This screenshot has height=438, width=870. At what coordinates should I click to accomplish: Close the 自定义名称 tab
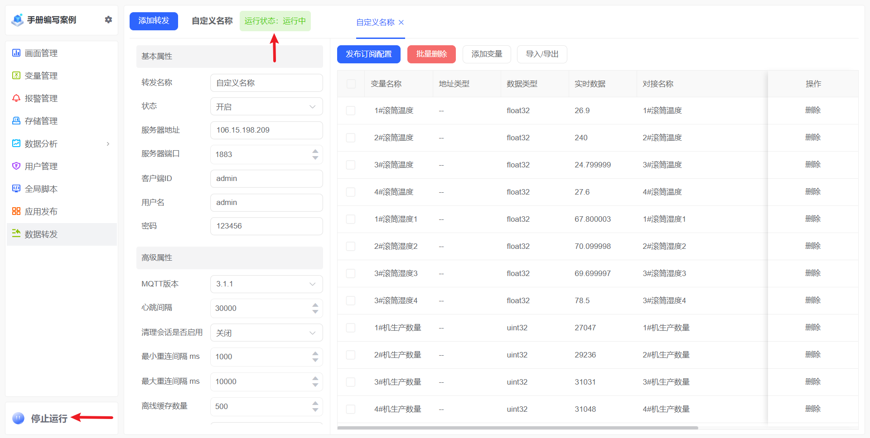[401, 23]
